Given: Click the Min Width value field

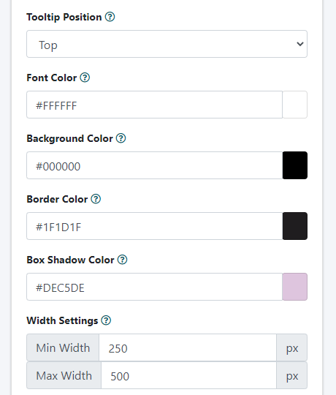Looking at the screenshot, I should tap(188, 347).
